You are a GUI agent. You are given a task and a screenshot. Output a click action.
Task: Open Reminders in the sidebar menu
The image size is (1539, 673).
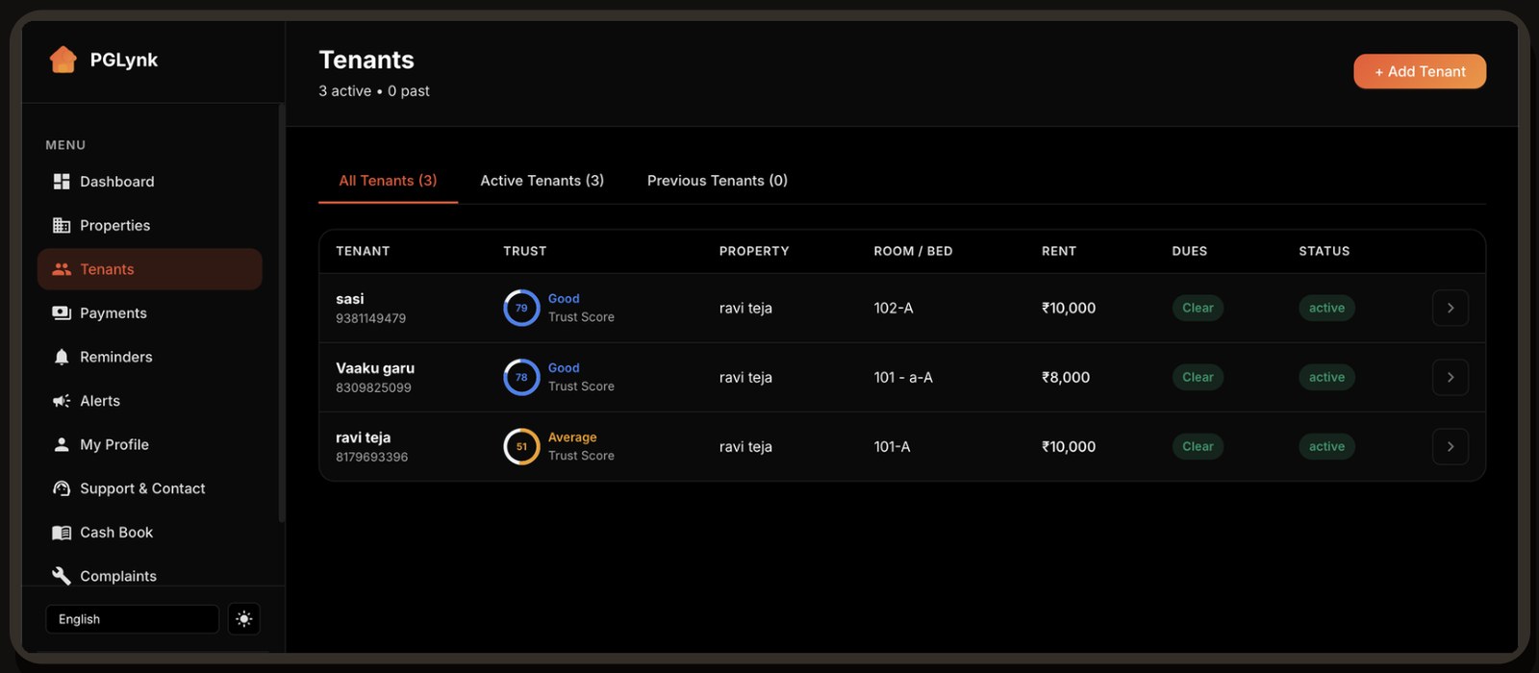pos(149,357)
